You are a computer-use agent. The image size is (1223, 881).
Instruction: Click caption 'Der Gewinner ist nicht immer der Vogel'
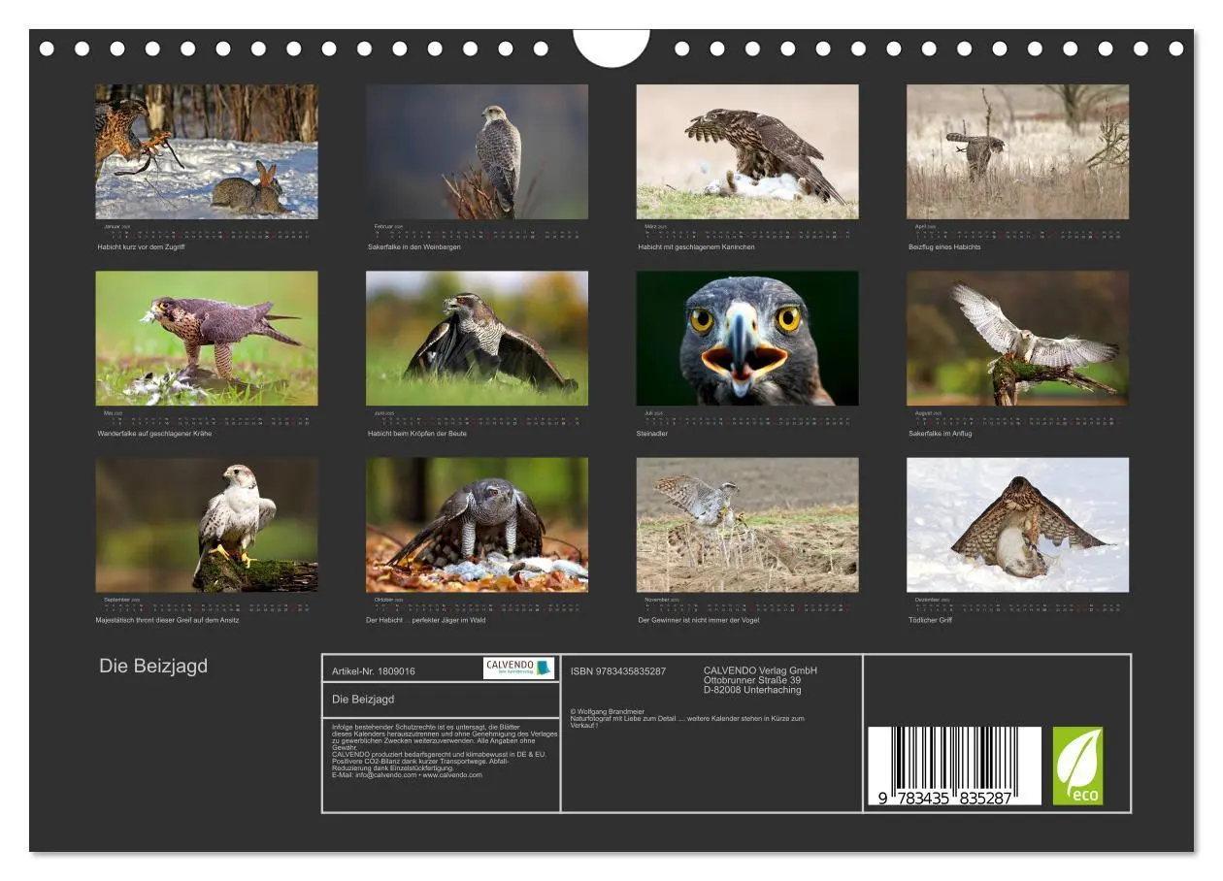699,620
